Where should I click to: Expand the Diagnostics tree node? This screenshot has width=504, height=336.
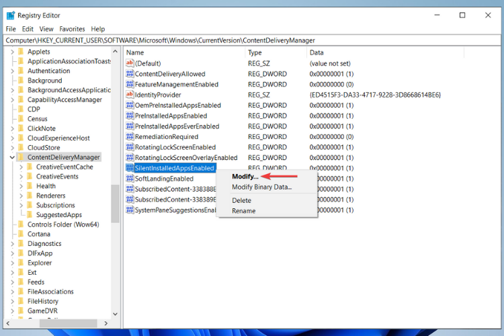pyautogui.click(x=12, y=244)
